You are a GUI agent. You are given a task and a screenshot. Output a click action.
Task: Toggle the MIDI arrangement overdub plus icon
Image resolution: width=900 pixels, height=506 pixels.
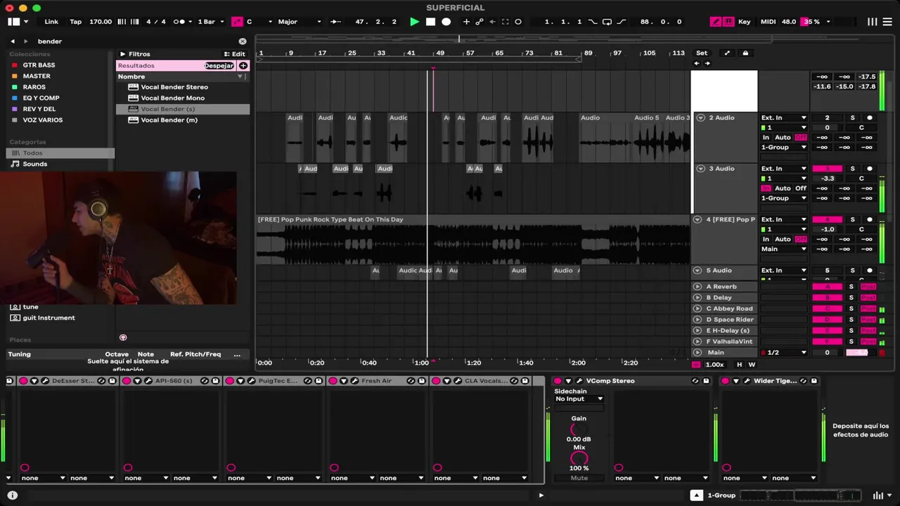coord(465,22)
